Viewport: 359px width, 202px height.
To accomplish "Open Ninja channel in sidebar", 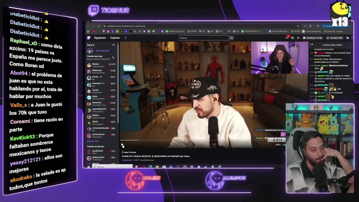I will tap(101, 98).
